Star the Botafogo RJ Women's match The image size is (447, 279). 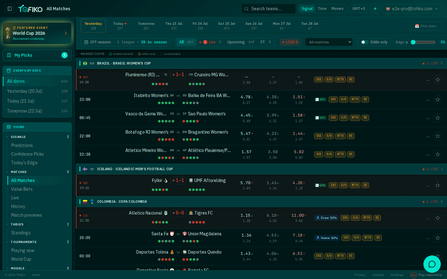[438, 136]
